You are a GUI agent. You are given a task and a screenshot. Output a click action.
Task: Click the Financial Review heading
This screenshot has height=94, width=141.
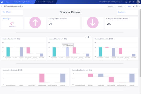coord(70,12)
